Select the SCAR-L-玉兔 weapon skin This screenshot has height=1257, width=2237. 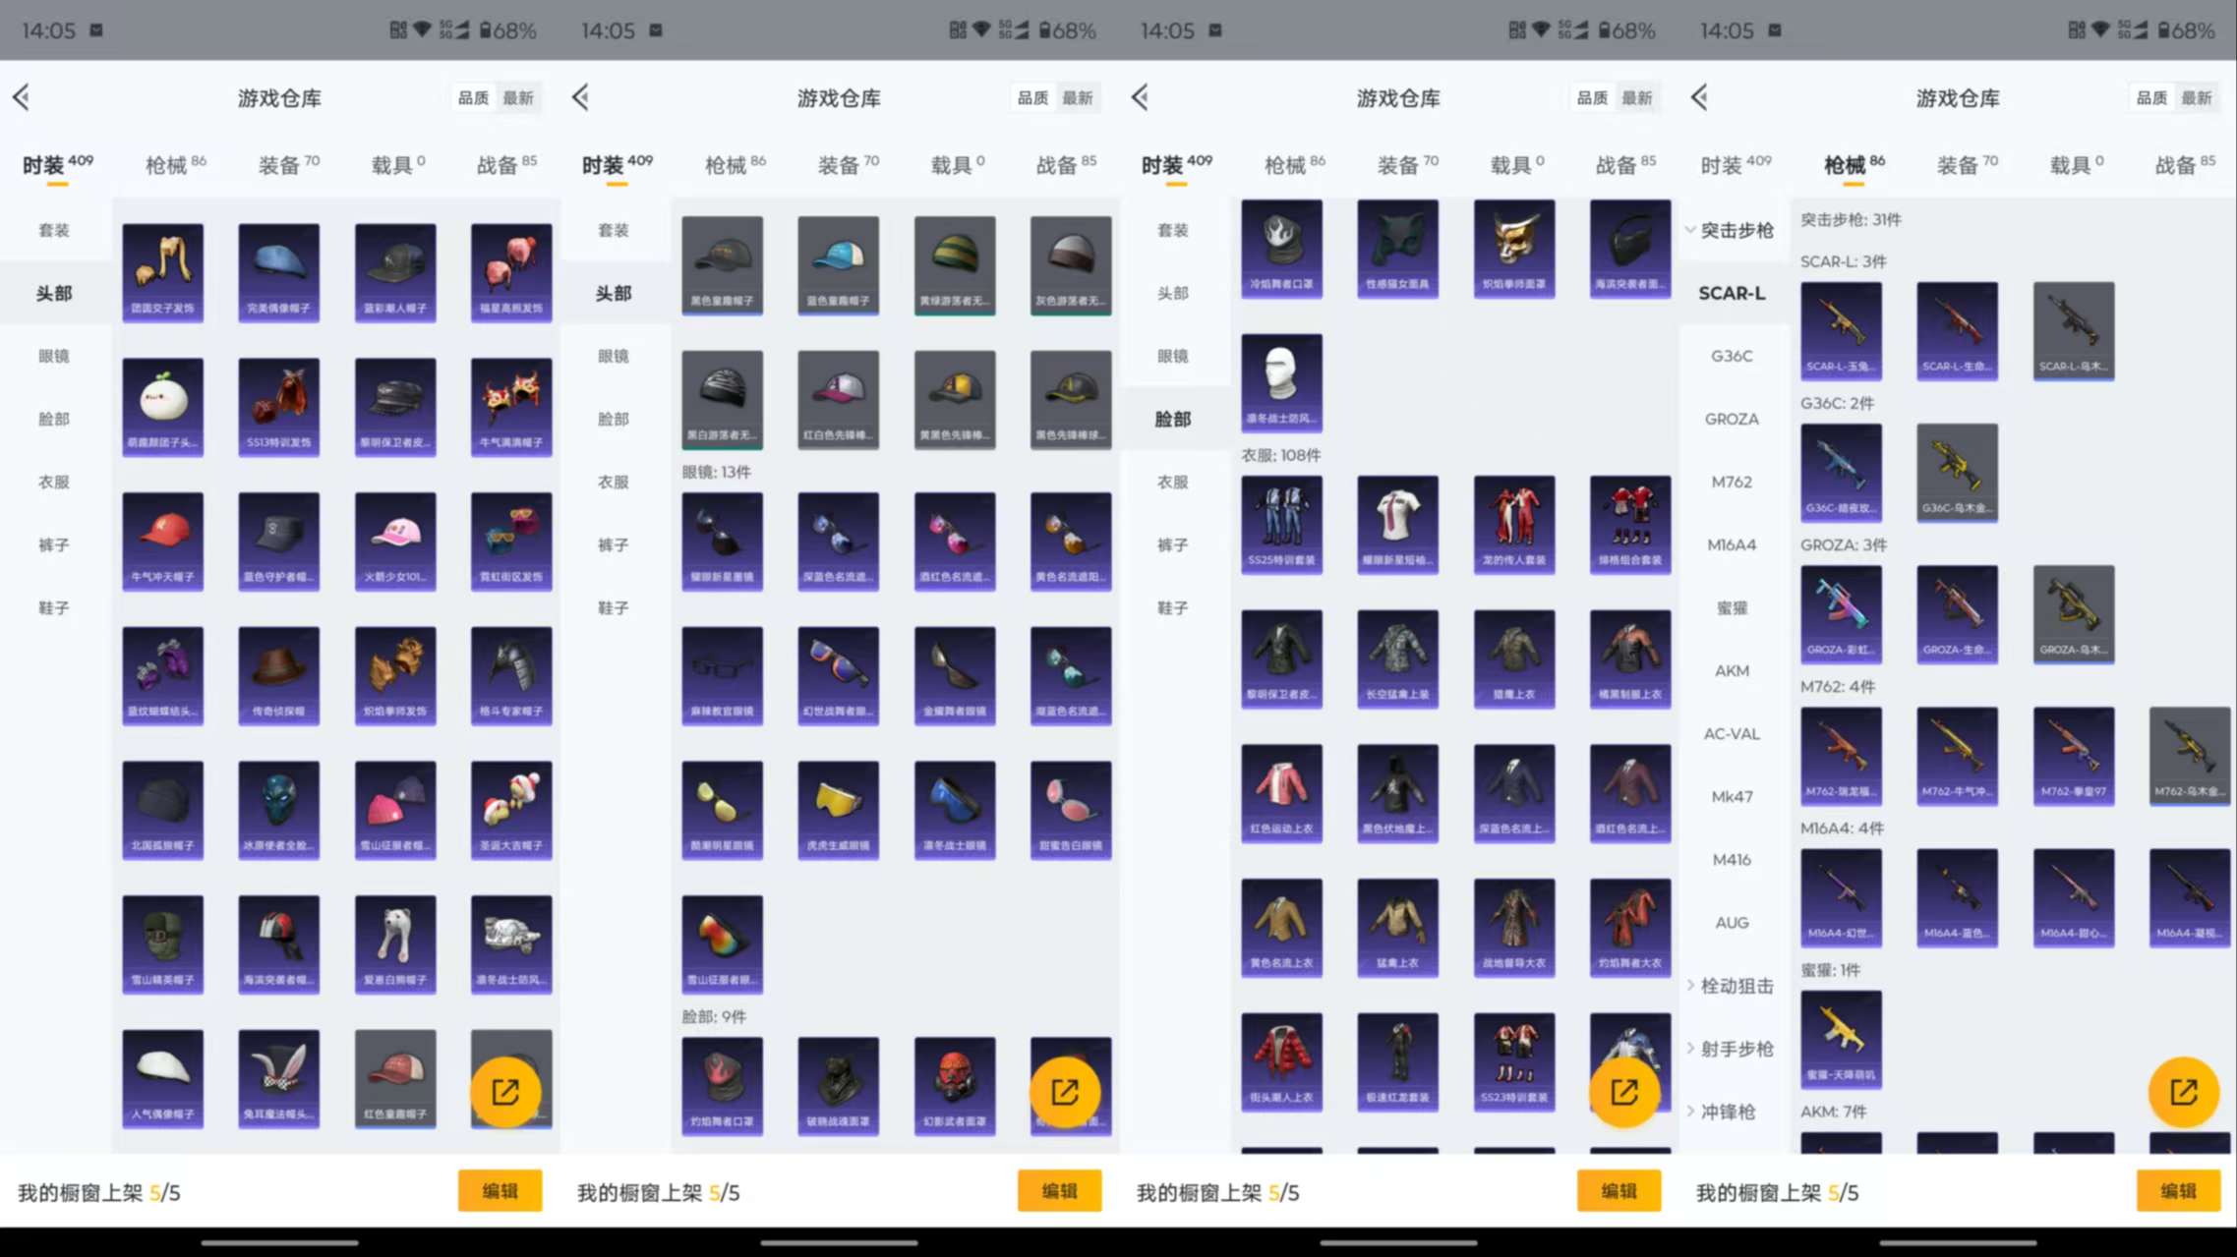1841,329
